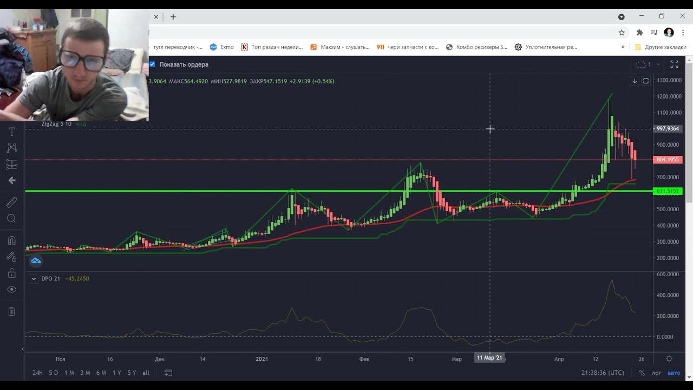693x390 pixels.
Task: Select the Text drawing tool
Action: (x=12, y=132)
